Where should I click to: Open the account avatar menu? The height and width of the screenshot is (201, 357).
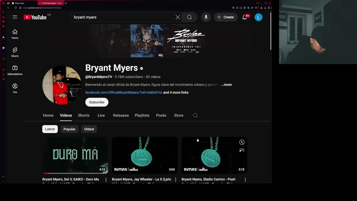tap(258, 17)
